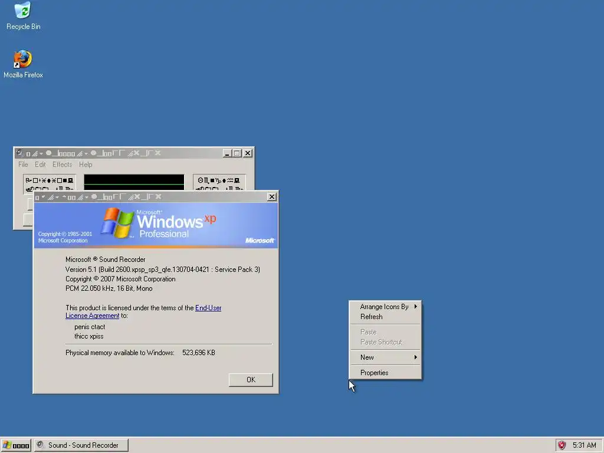The image size is (604, 453).
Task: Maximize the Sound Recorder window
Action: 237,153
